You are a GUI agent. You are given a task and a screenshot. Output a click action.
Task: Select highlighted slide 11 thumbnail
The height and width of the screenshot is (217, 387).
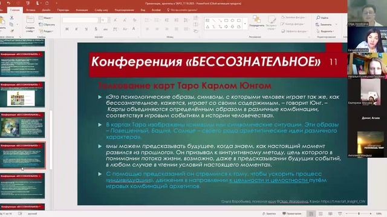[x=22, y=156]
